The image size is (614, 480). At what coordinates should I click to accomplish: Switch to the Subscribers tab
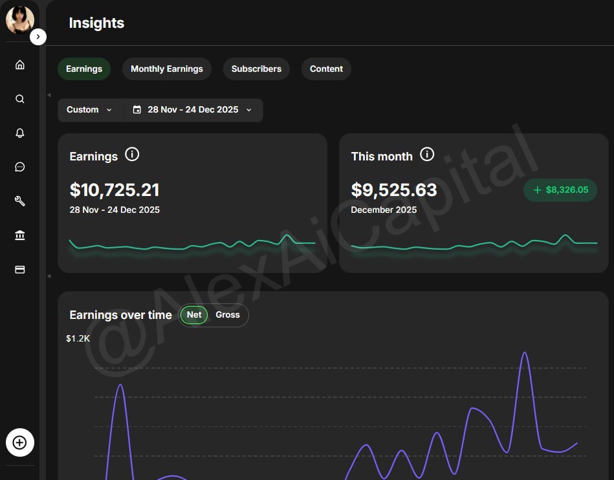click(256, 69)
